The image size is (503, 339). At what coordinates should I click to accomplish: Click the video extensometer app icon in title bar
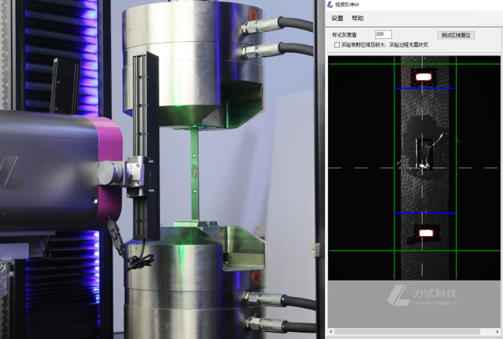point(330,5)
